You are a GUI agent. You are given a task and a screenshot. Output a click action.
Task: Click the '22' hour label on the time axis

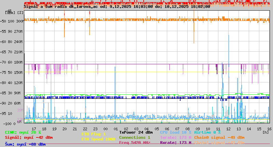pyautogui.click(x=85, y=129)
